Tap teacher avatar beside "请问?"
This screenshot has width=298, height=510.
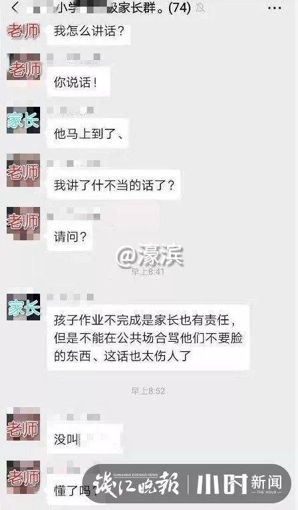[x=23, y=224]
